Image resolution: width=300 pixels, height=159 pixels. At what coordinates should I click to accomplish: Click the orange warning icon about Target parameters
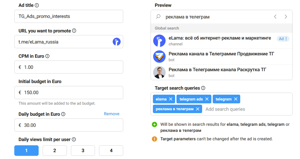tap(154, 139)
